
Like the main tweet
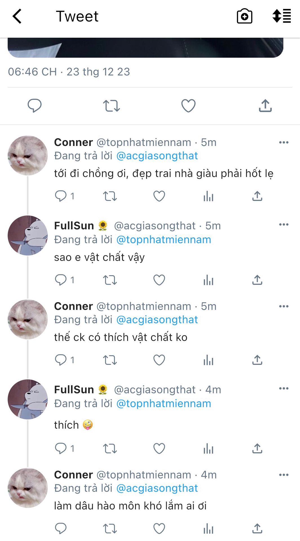tap(188, 106)
